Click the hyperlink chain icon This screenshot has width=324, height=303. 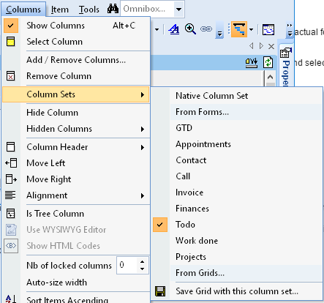[206, 29]
